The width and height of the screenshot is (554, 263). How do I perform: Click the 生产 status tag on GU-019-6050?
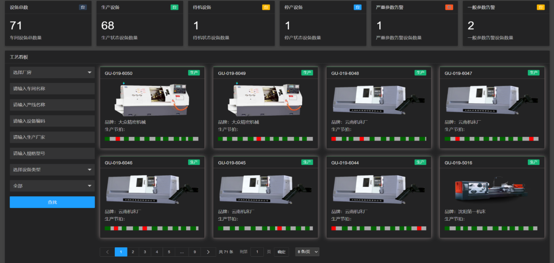pos(194,73)
